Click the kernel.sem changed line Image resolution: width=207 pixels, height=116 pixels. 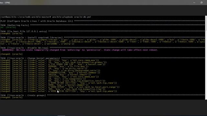pos(53,64)
